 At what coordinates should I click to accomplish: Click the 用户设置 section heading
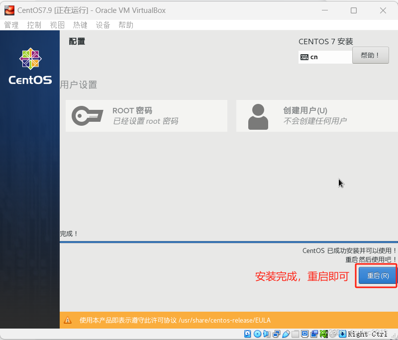79,85
